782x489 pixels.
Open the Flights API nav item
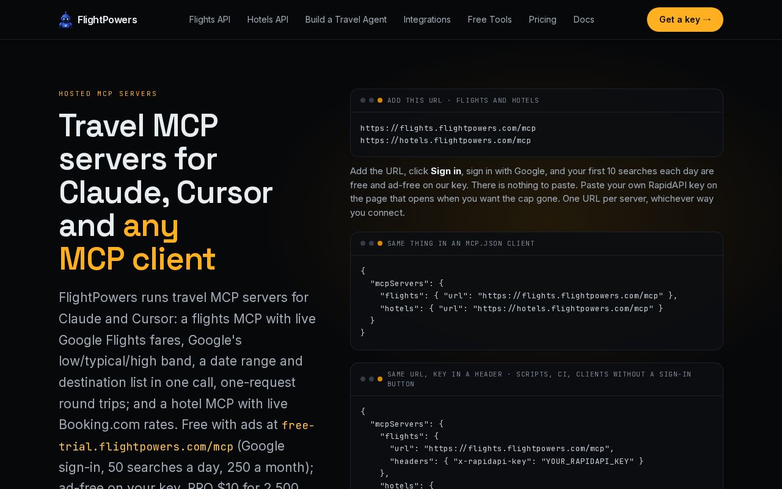click(210, 20)
